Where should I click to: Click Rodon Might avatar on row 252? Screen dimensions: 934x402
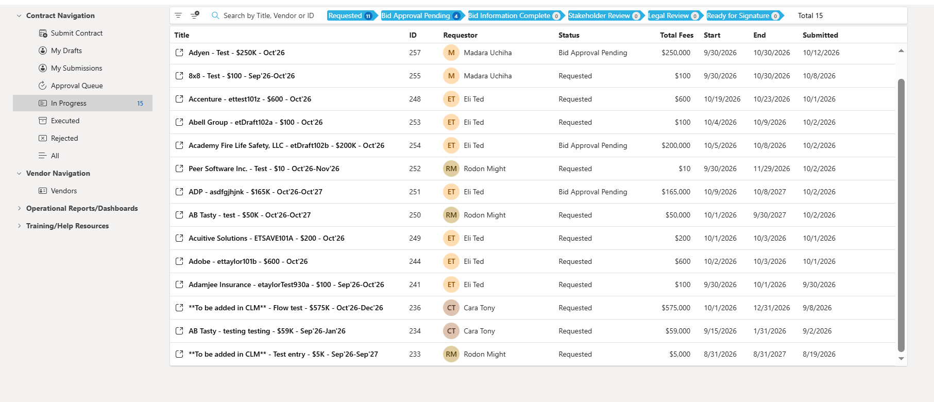[451, 169]
